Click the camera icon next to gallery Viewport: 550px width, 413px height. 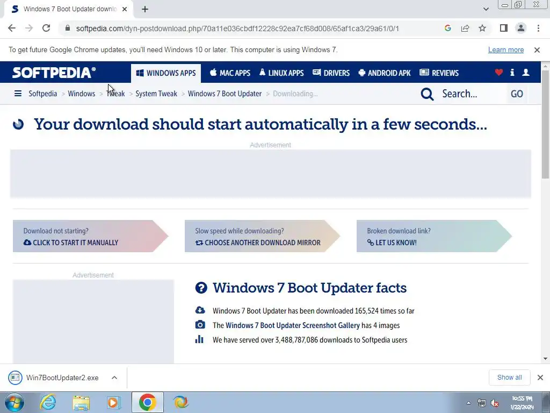(x=200, y=325)
